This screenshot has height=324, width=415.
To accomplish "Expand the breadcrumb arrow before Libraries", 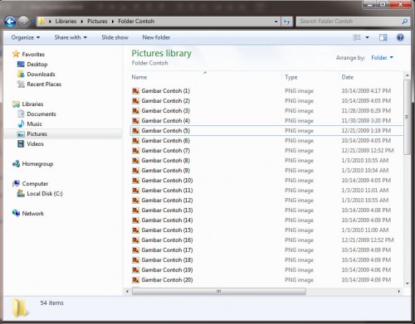I will pos(50,22).
